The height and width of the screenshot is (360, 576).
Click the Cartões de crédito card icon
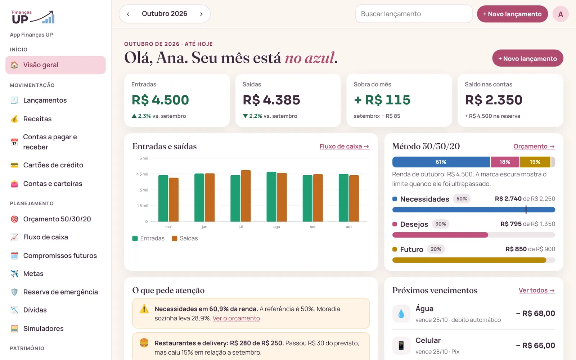pos(14,165)
